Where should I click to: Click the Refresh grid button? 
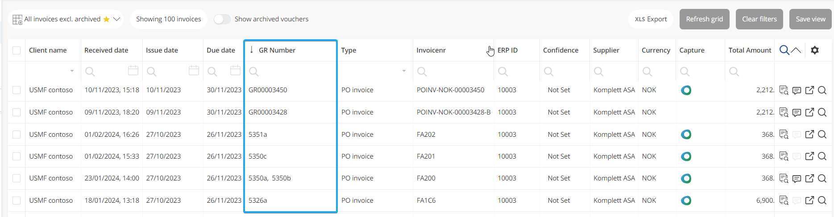[x=704, y=19]
